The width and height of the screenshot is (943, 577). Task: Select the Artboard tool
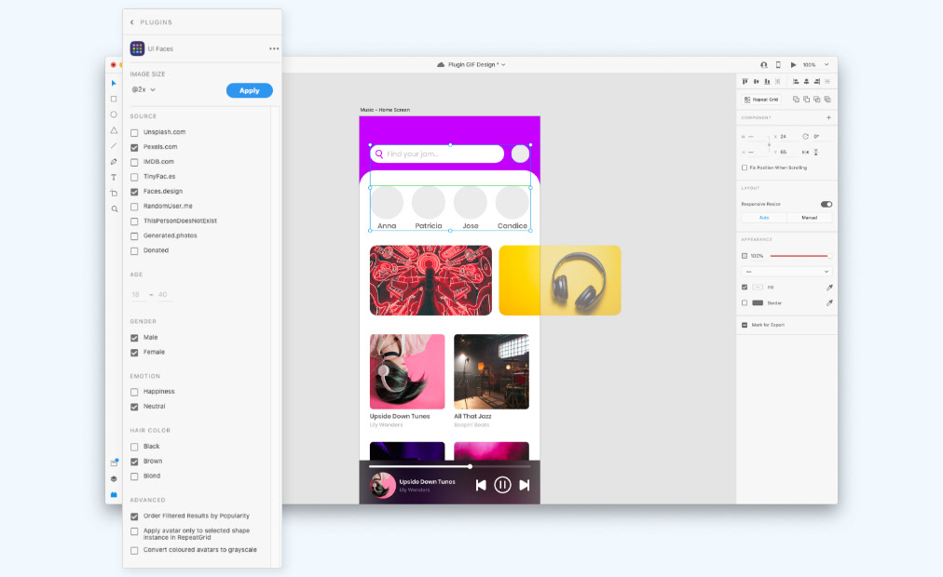pyautogui.click(x=114, y=193)
